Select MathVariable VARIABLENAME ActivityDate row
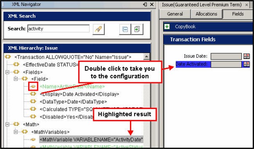Image resolution: width=254 pixels, height=149 pixels. coord(91,140)
